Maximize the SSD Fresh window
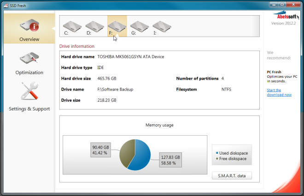Screen dimensions: 304x196 coord(282,5)
